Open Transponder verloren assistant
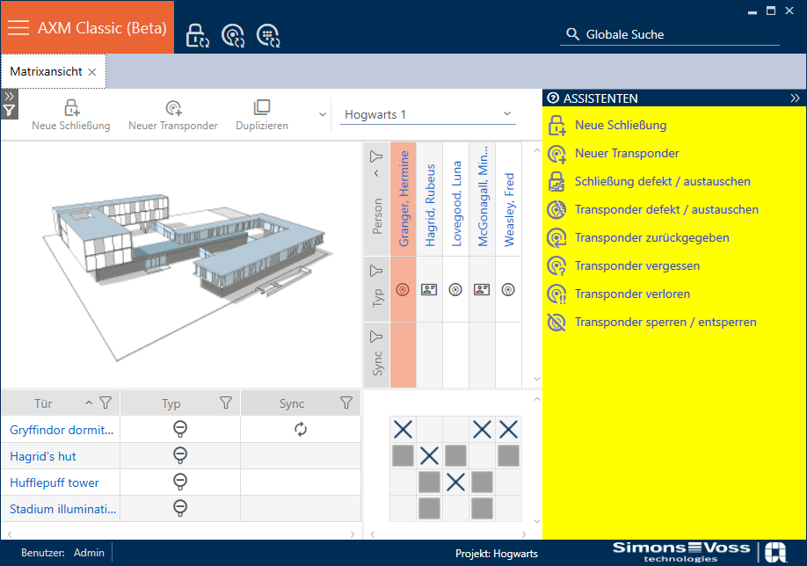 [631, 294]
